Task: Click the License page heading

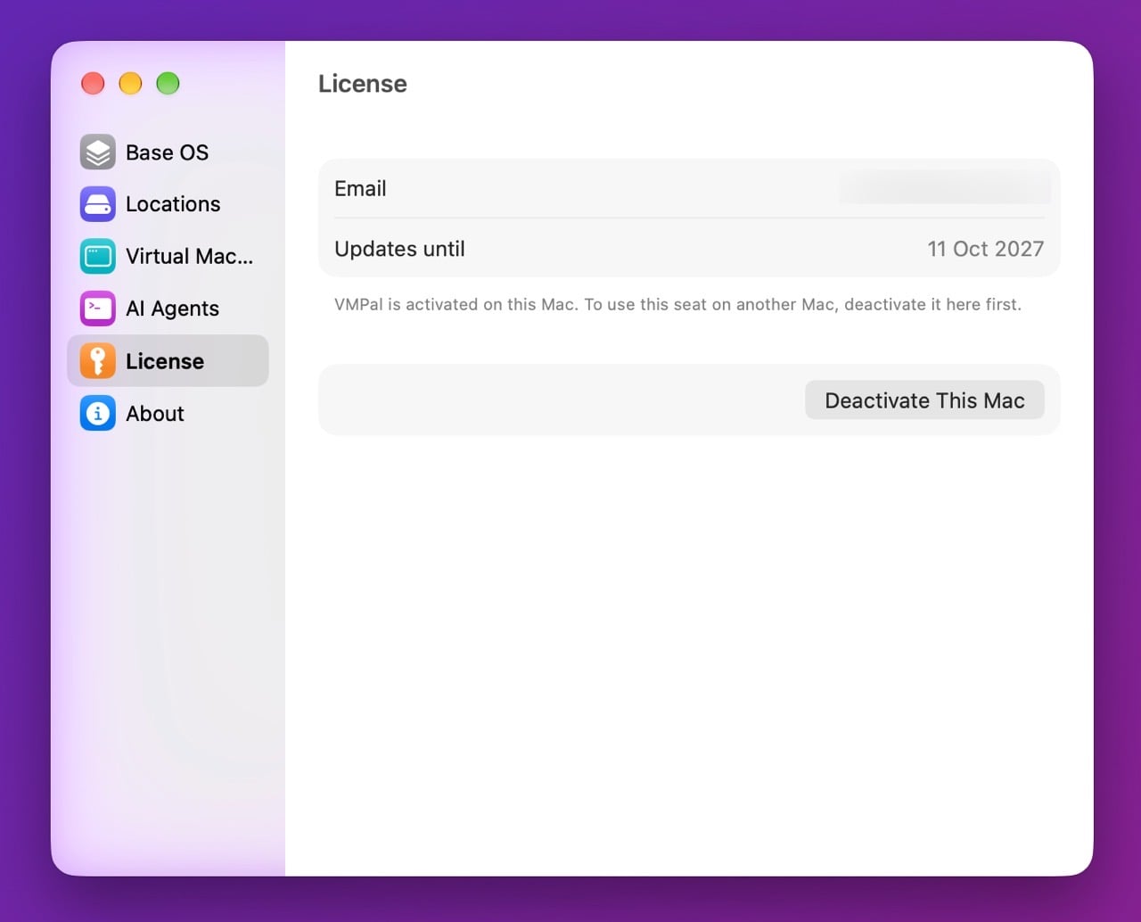Action: coord(363,84)
